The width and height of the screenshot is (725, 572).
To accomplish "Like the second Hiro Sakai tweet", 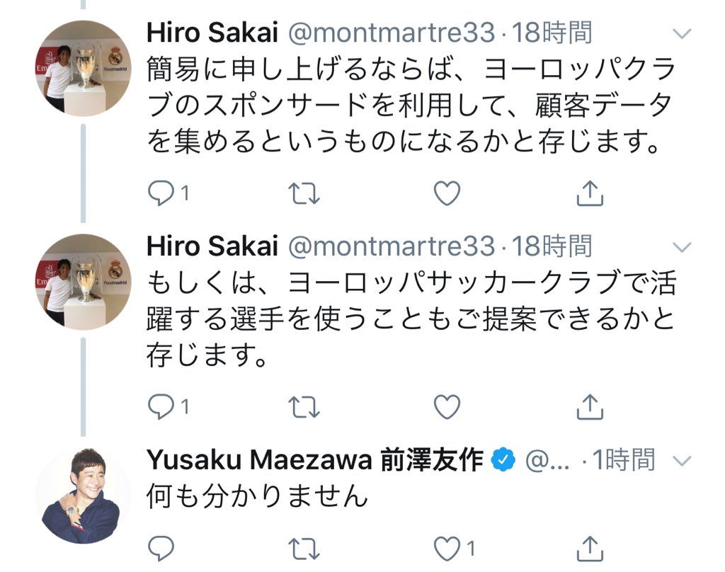I will click(447, 406).
